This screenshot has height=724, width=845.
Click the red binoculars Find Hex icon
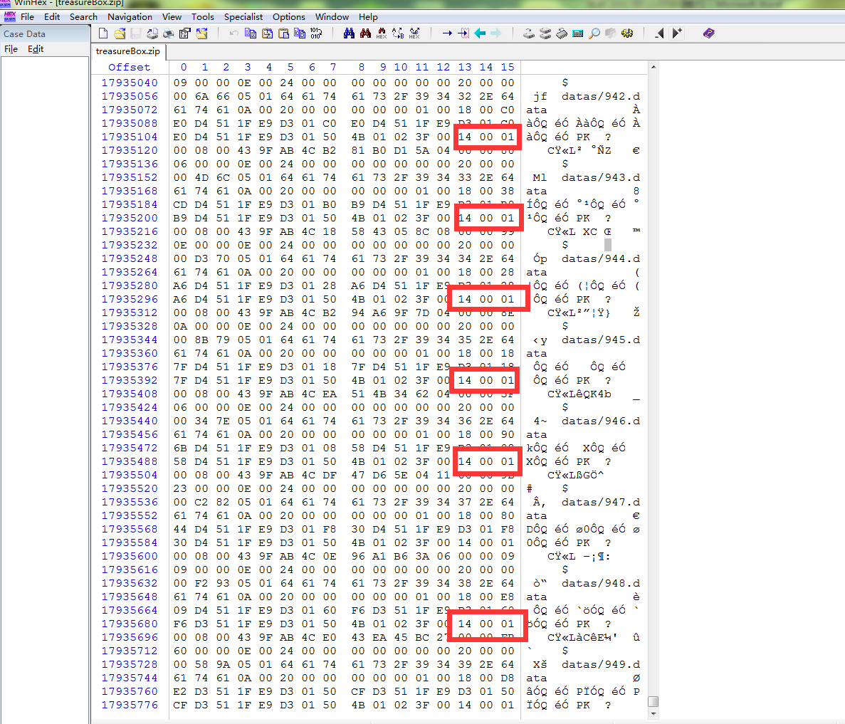pyautogui.click(x=365, y=33)
